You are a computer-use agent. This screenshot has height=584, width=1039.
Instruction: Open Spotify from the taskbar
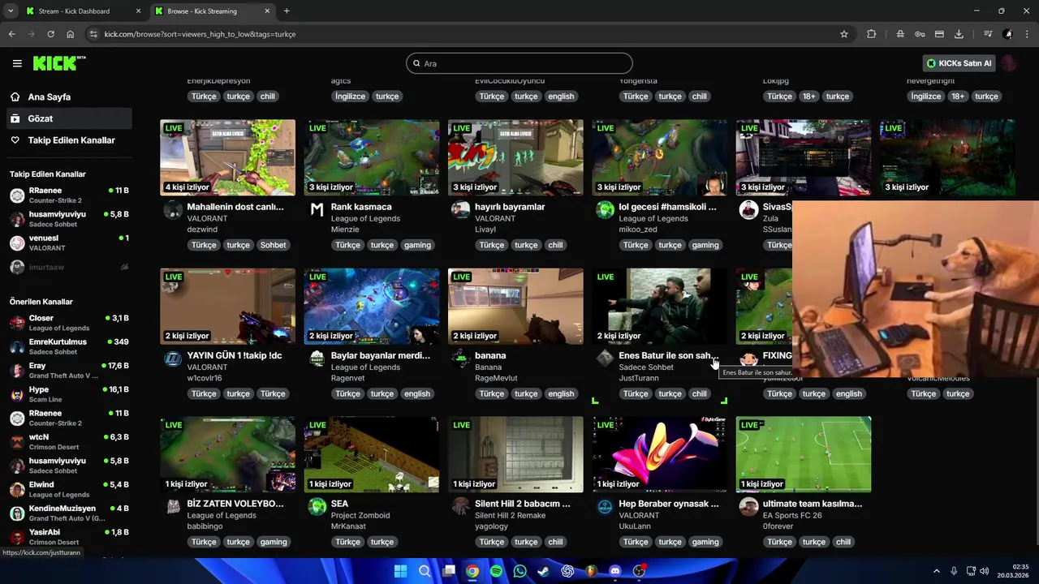click(x=496, y=571)
